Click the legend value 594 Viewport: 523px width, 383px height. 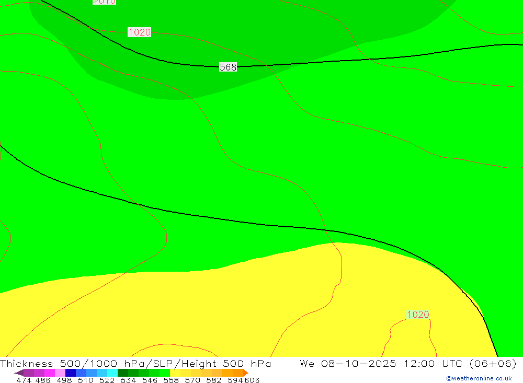coord(235,380)
